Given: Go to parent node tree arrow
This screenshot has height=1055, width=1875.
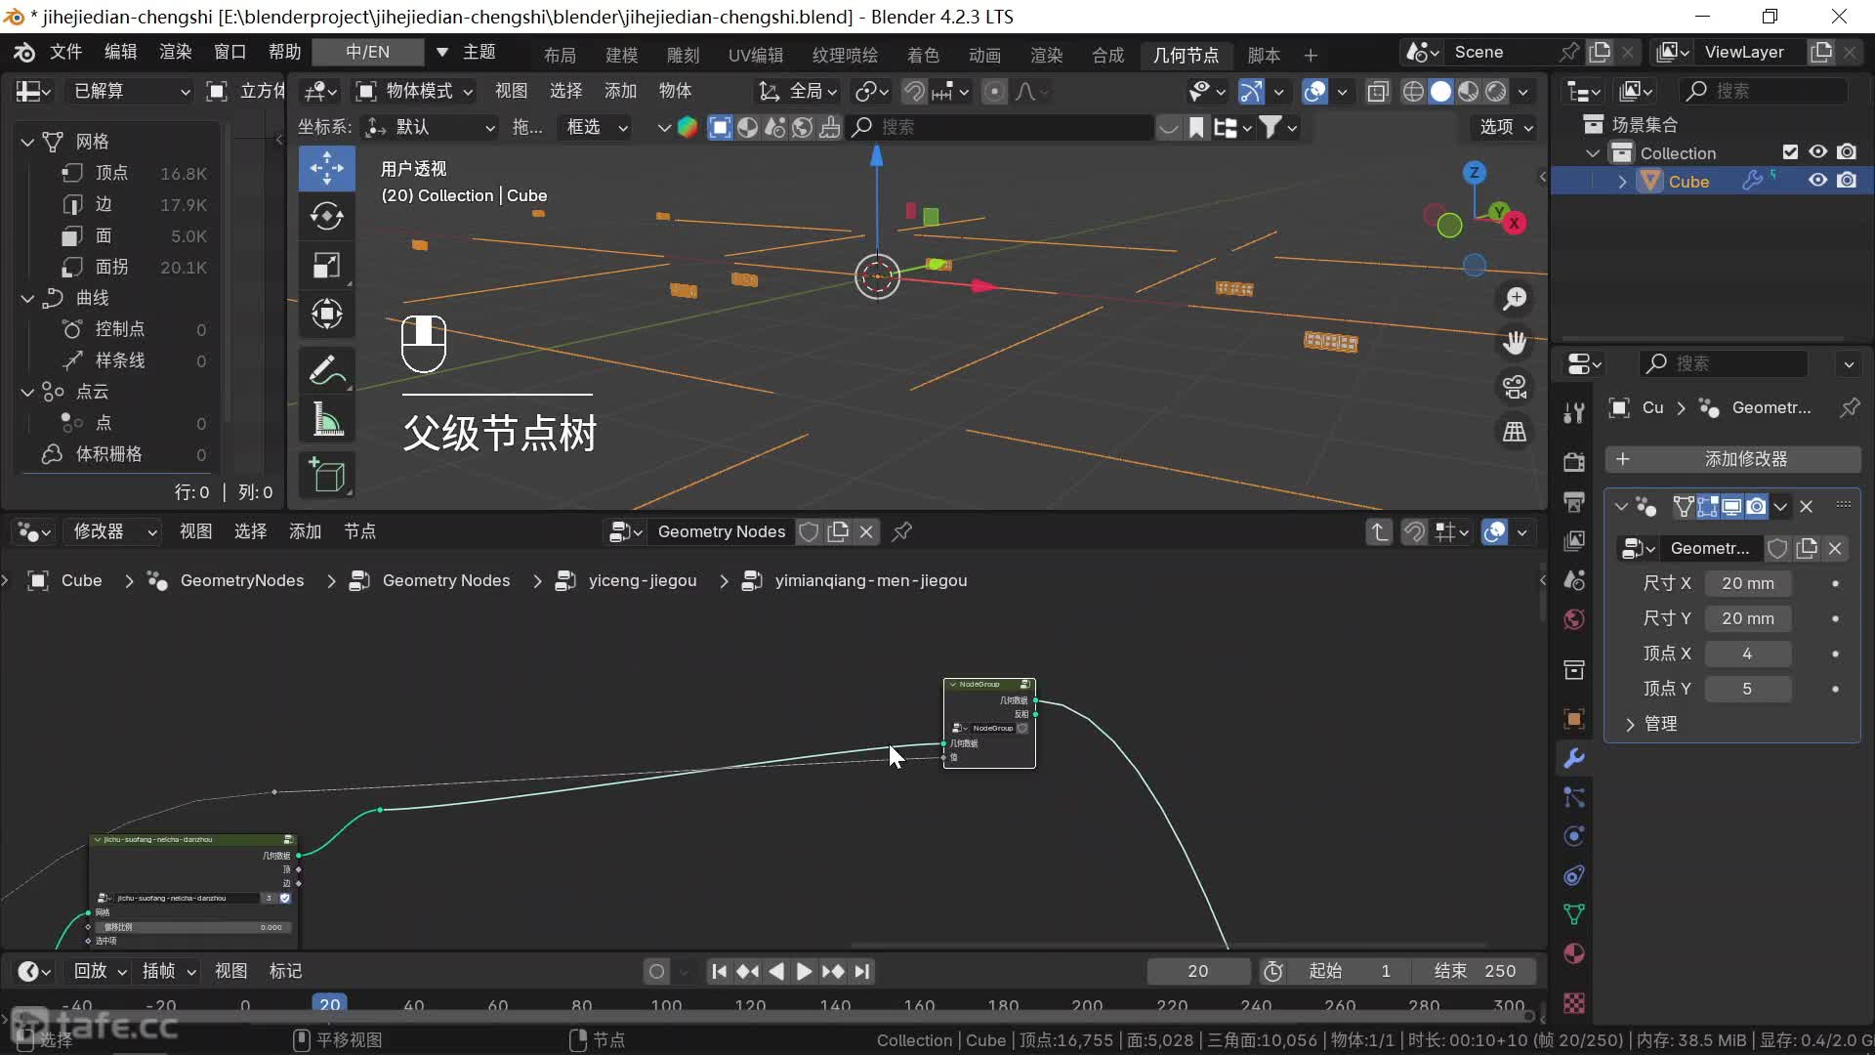Looking at the screenshot, I should point(1378,531).
